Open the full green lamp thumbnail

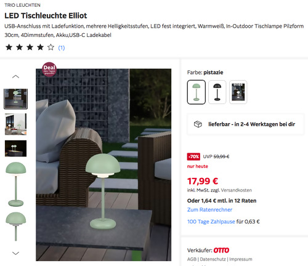pyautogui.click(x=16, y=184)
